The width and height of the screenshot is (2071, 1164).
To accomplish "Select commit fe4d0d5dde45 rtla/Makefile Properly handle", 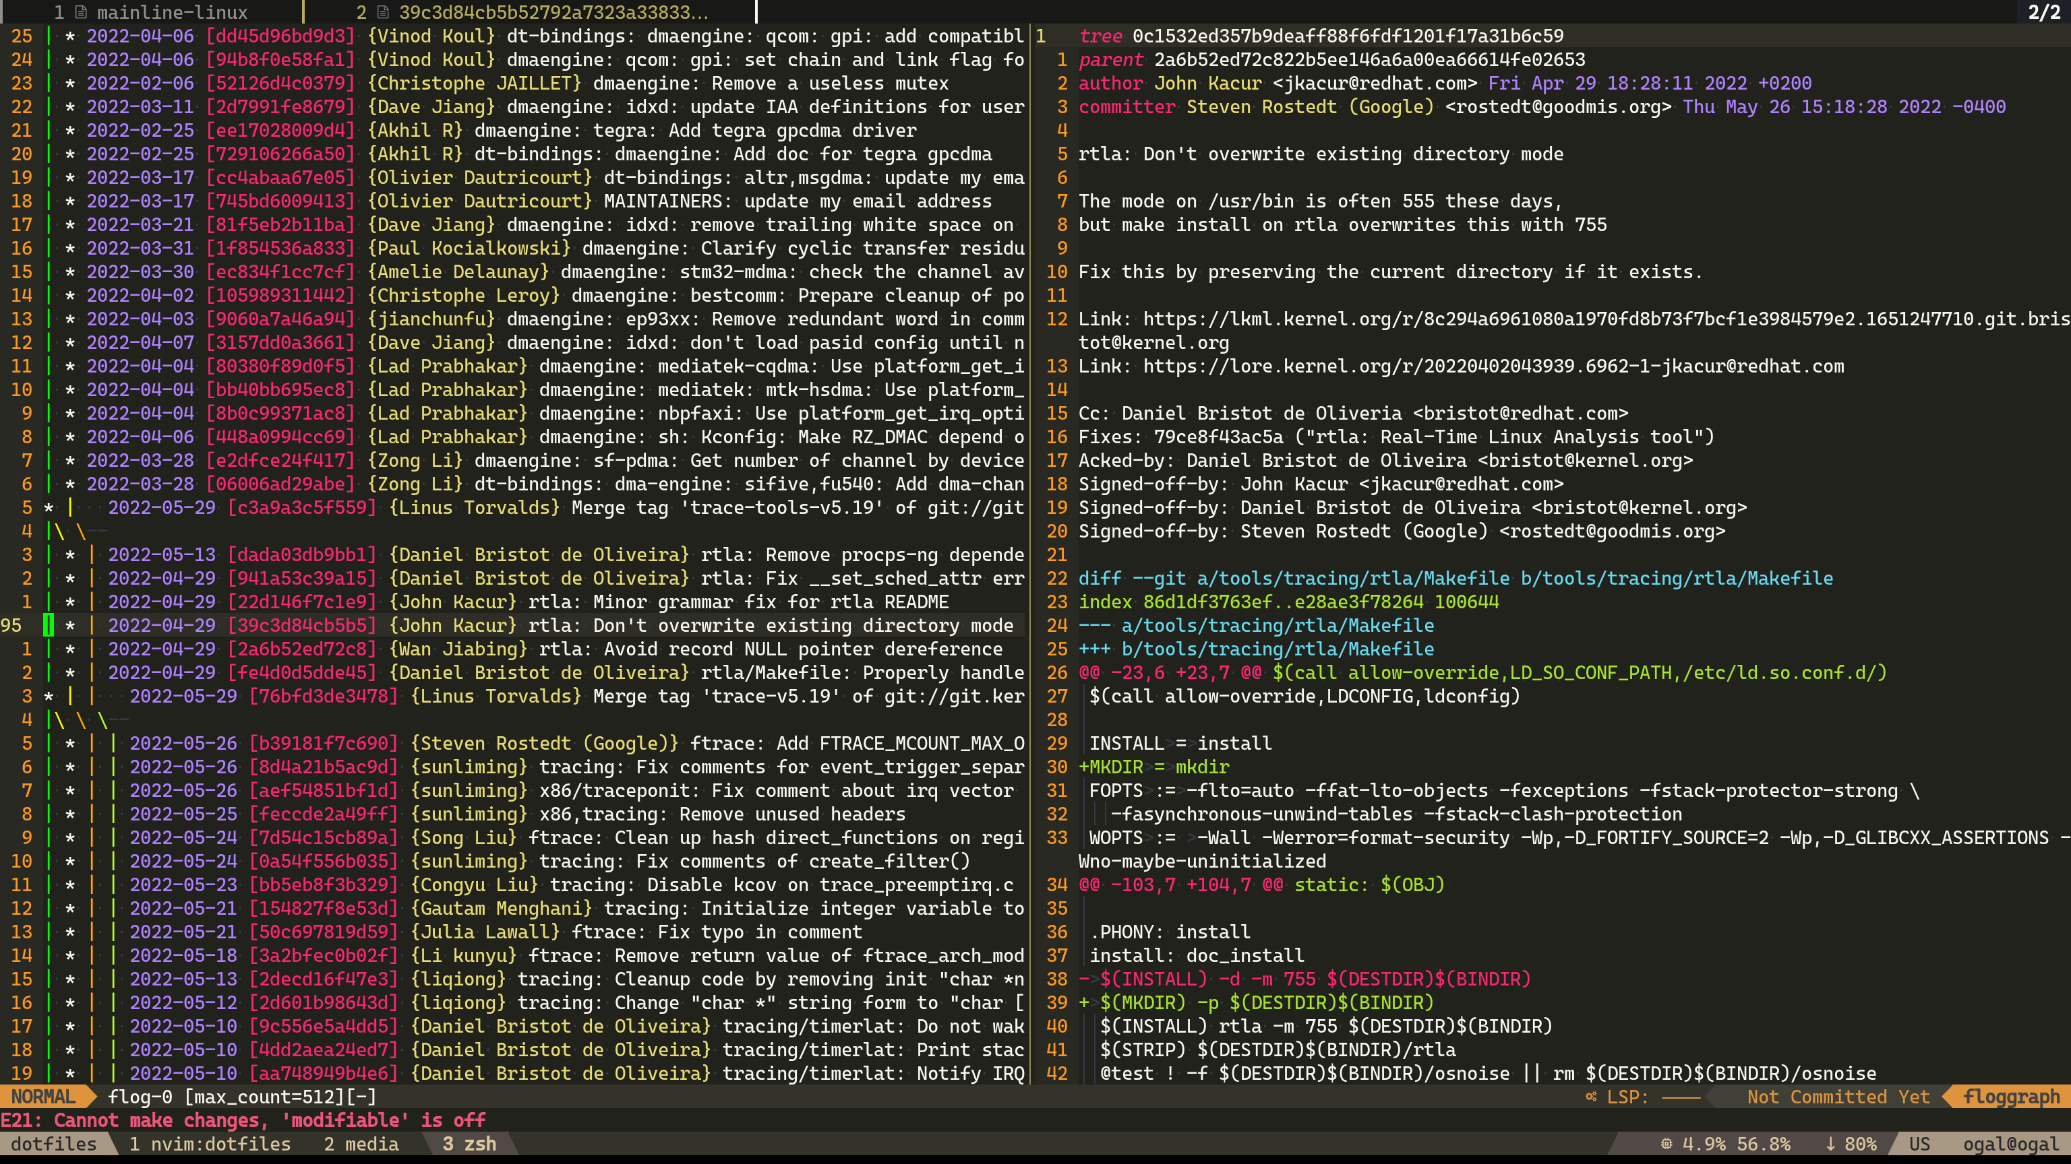I will coord(536,672).
